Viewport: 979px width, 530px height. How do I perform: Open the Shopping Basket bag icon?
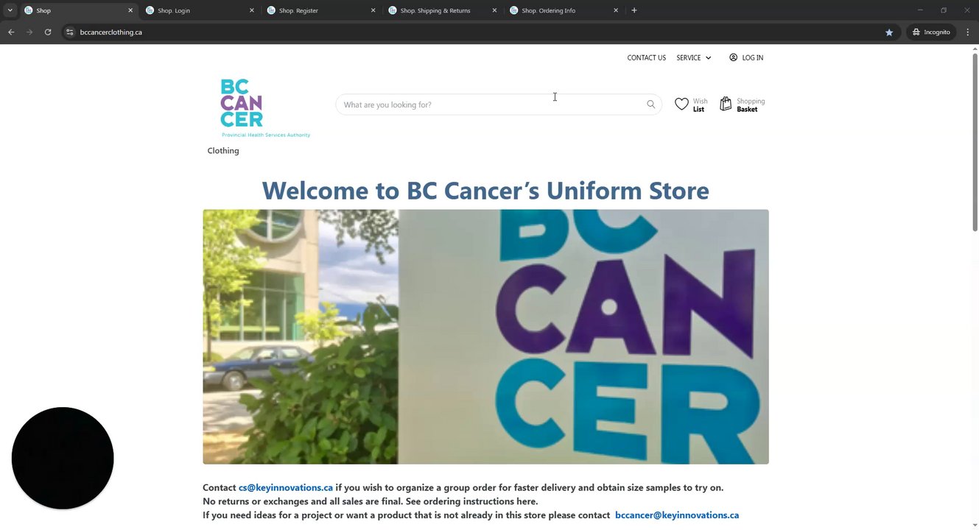pyautogui.click(x=726, y=105)
